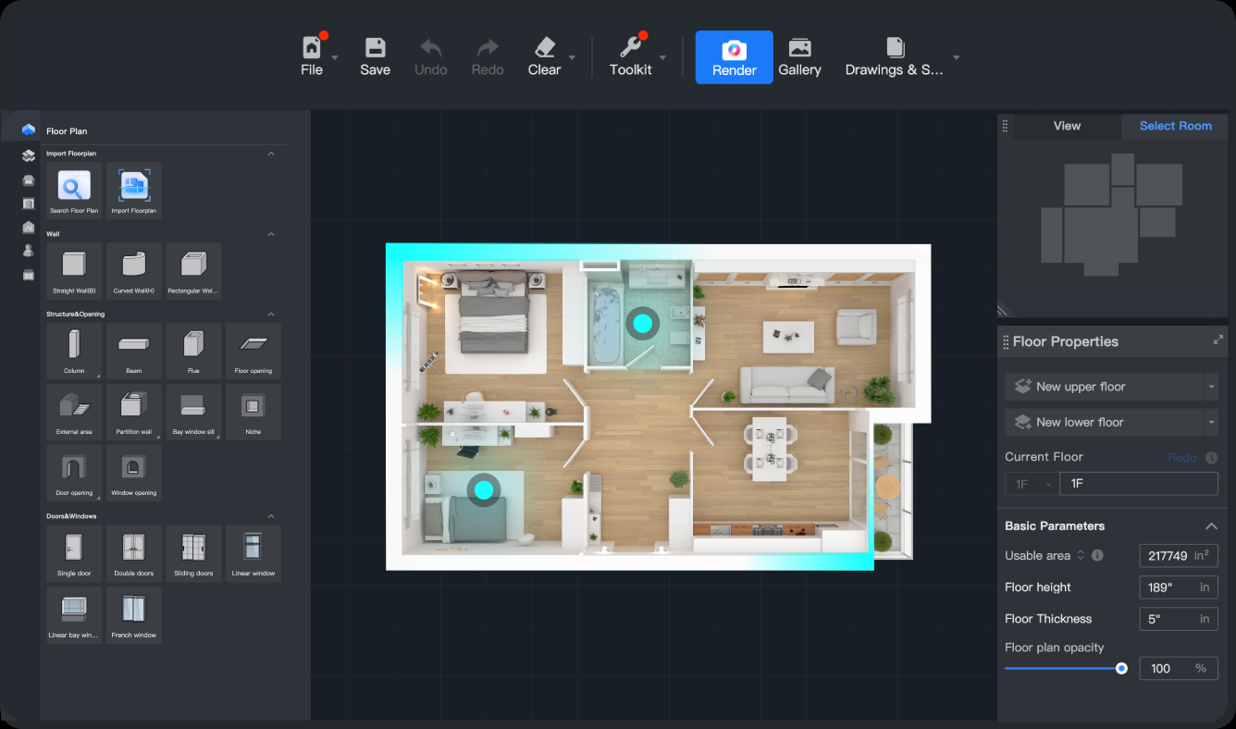Open the Import Floorplan tool
1236x729 pixels.
click(133, 190)
